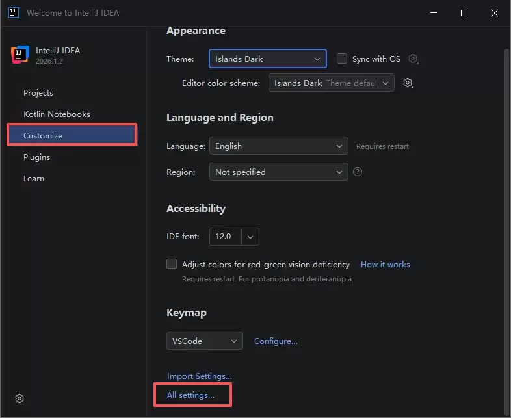Open the Region help question mark
The image size is (511, 418).
click(358, 172)
